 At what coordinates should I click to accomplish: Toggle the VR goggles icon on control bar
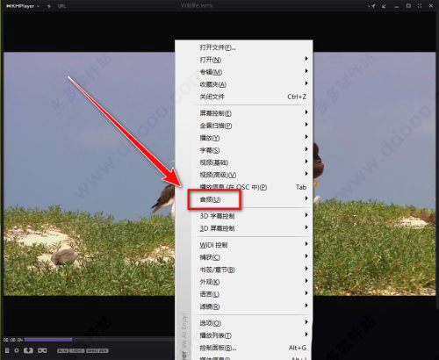click(42, 350)
